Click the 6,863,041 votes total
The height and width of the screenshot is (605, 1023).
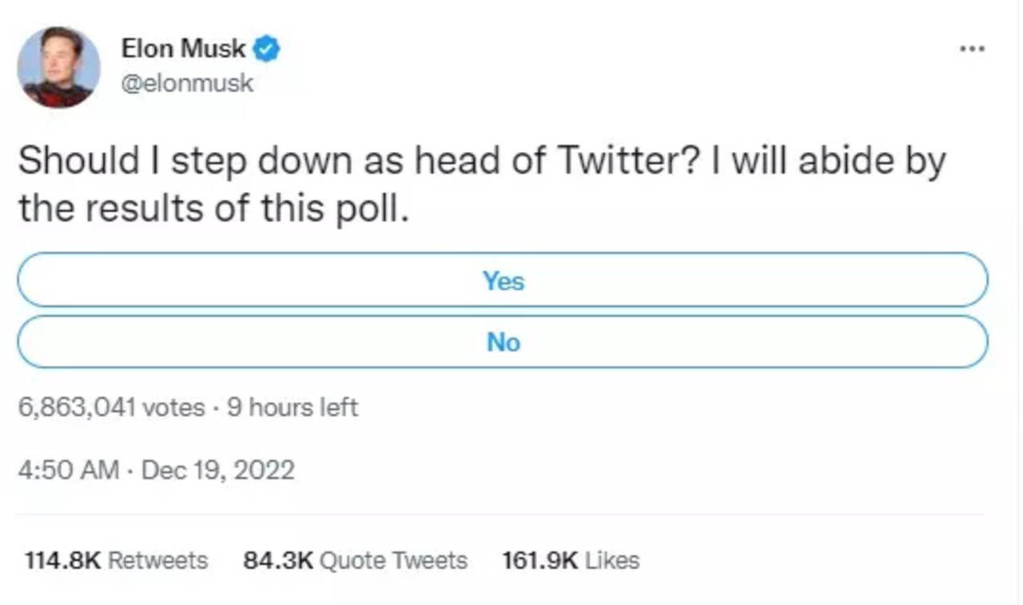tap(111, 408)
